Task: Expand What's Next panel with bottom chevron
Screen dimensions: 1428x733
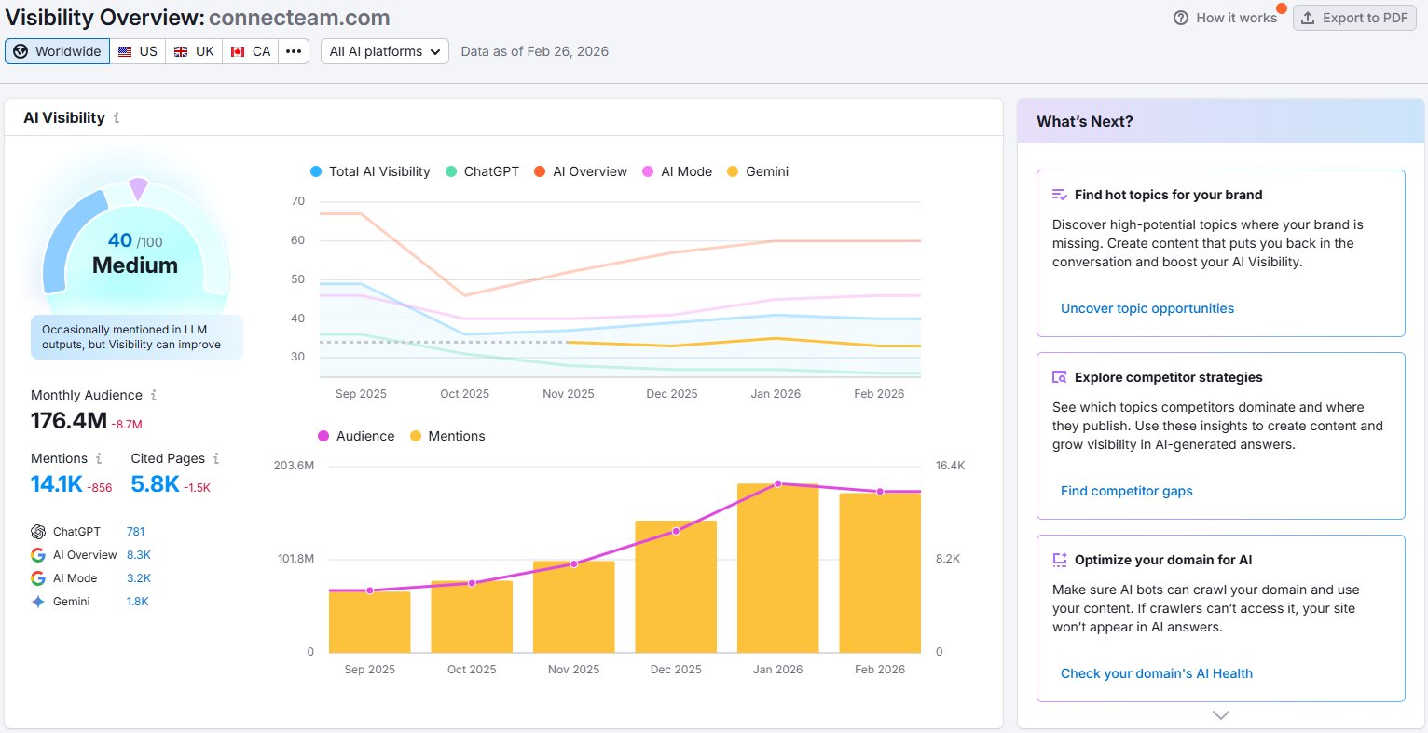Action: pos(1221,715)
